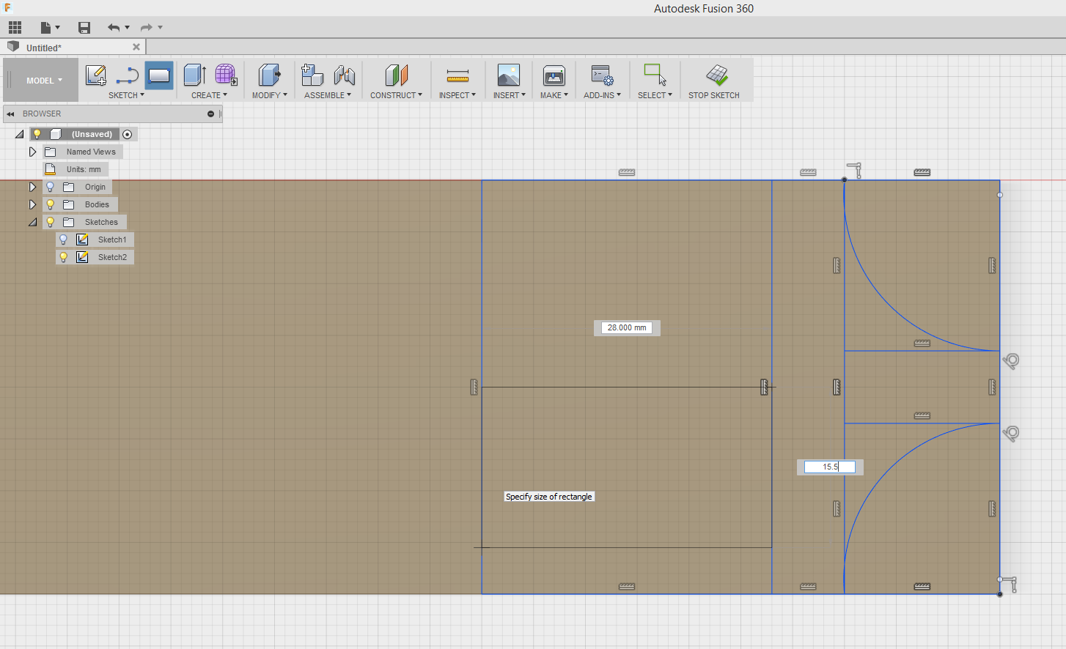This screenshot has width=1066, height=649.
Task: Click the New Component assemble icon
Action: [x=312, y=75]
